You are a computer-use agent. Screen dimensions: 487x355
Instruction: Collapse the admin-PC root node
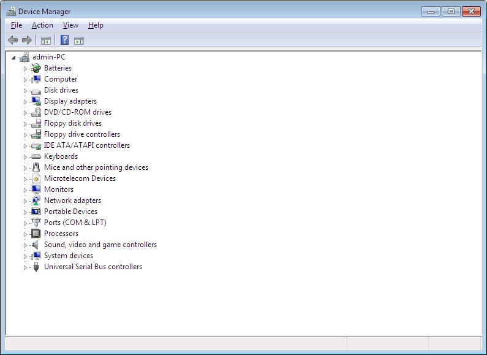[x=13, y=58]
